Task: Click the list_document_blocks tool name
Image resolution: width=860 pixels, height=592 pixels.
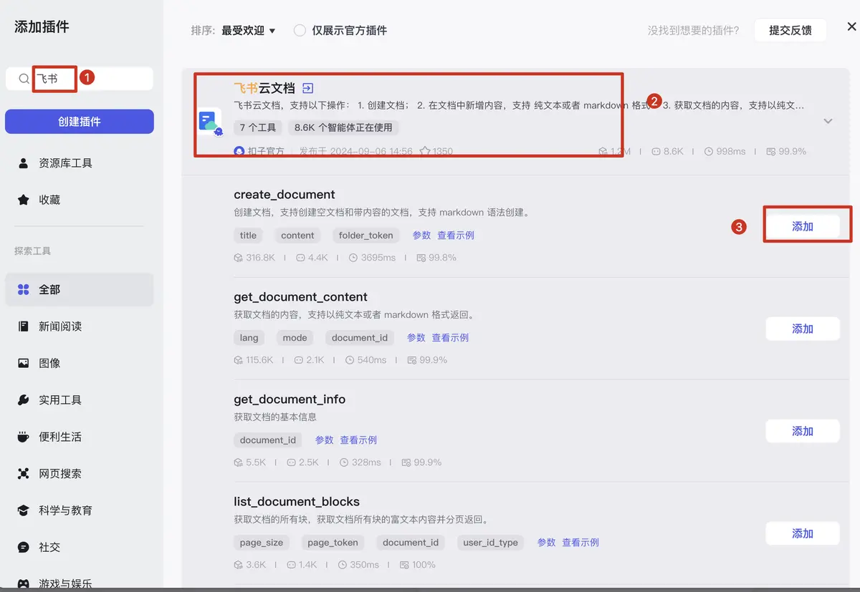Action: point(297,502)
